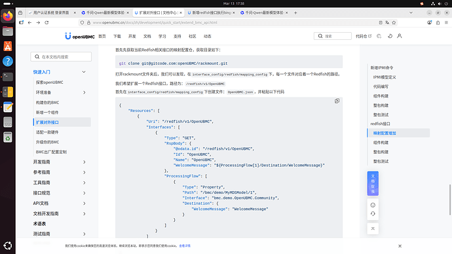The width and height of the screenshot is (452, 254).
Task: Expand the API文档 section
Action: tap(84, 204)
